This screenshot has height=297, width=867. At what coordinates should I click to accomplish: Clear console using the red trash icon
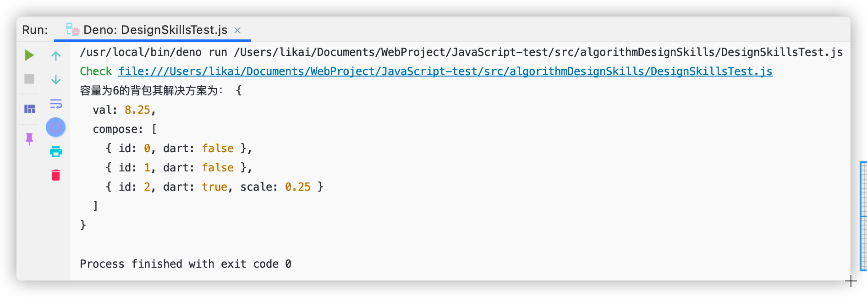pyautogui.click(x=56, y=175)
